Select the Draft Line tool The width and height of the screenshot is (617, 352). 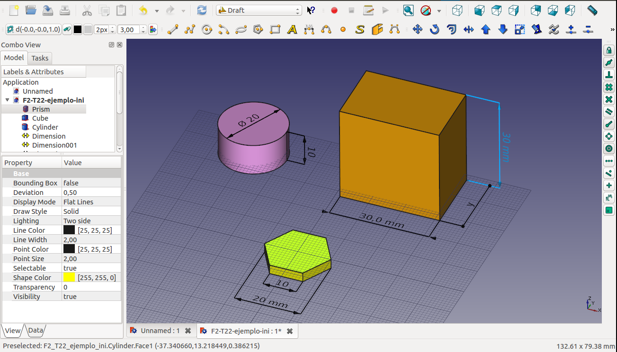point(173,30)
